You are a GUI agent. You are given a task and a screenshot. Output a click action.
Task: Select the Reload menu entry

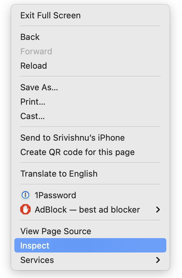click(x=90, y=66)
